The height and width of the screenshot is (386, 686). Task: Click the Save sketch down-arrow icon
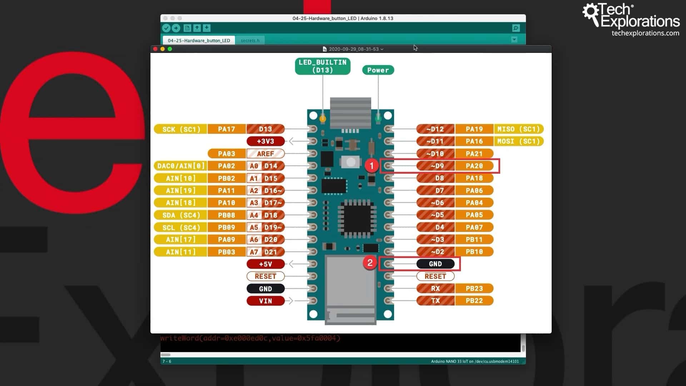point(207,28)
